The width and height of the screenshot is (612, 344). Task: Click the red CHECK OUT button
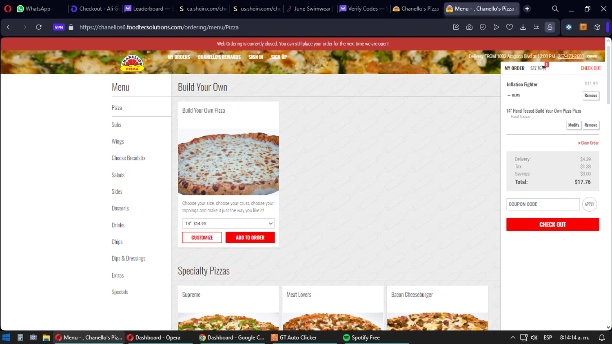553,224
